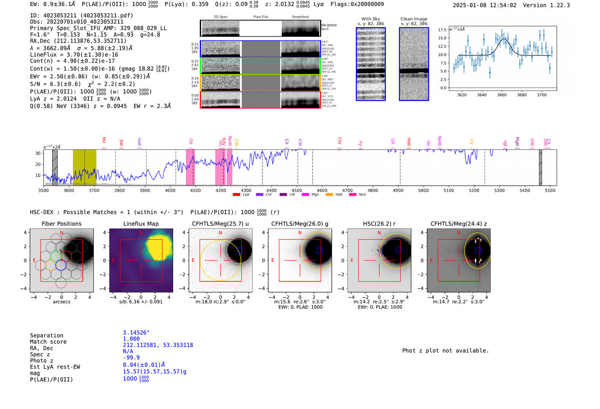This screenshot has width=600, height=409.
Task: Open the CFHTLS/Meg(26.0) g image
Action: tap(300, 260)
